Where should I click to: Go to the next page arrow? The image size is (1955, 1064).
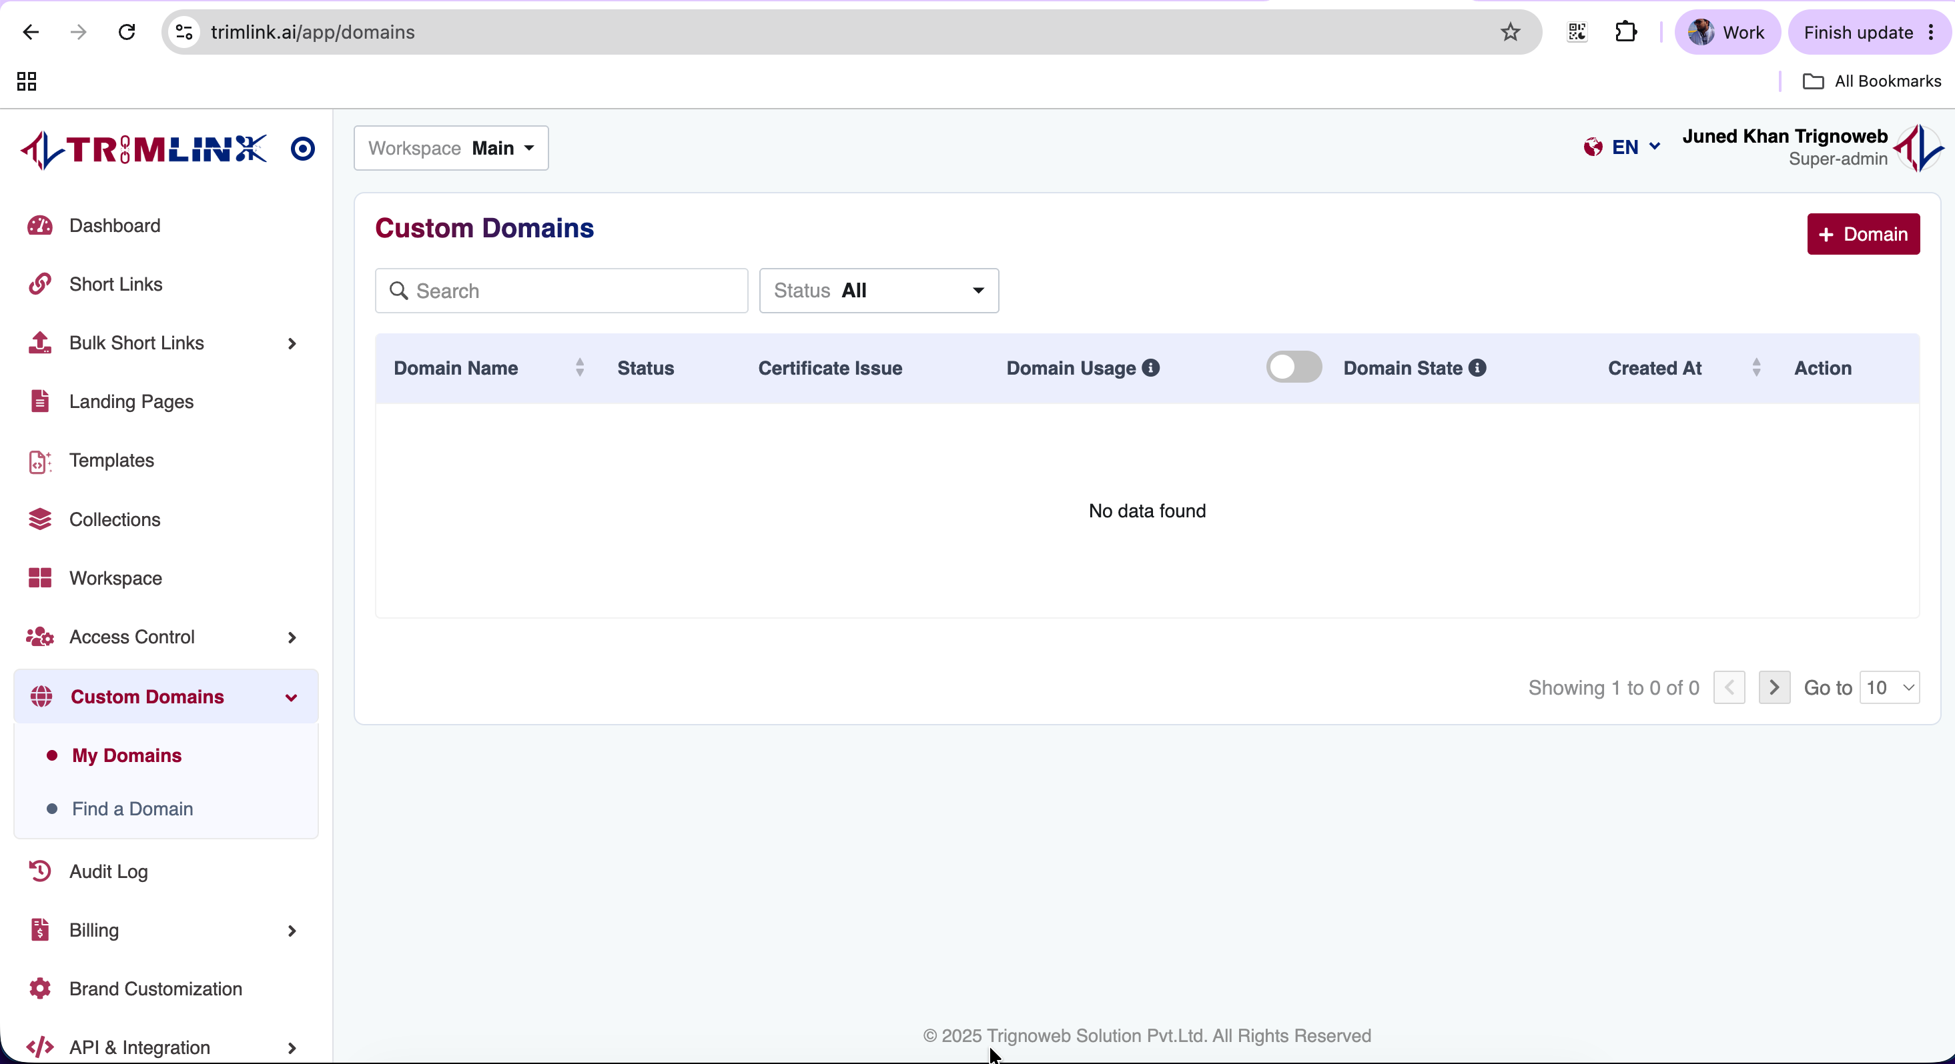pos(1774,687)
